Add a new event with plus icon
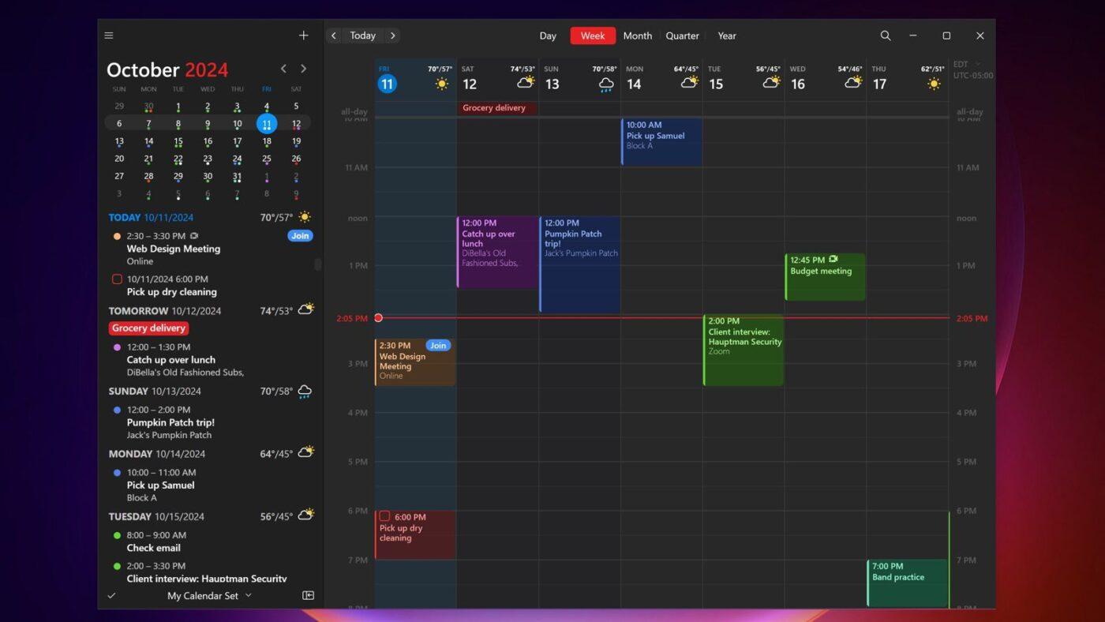 click(303, 36)
